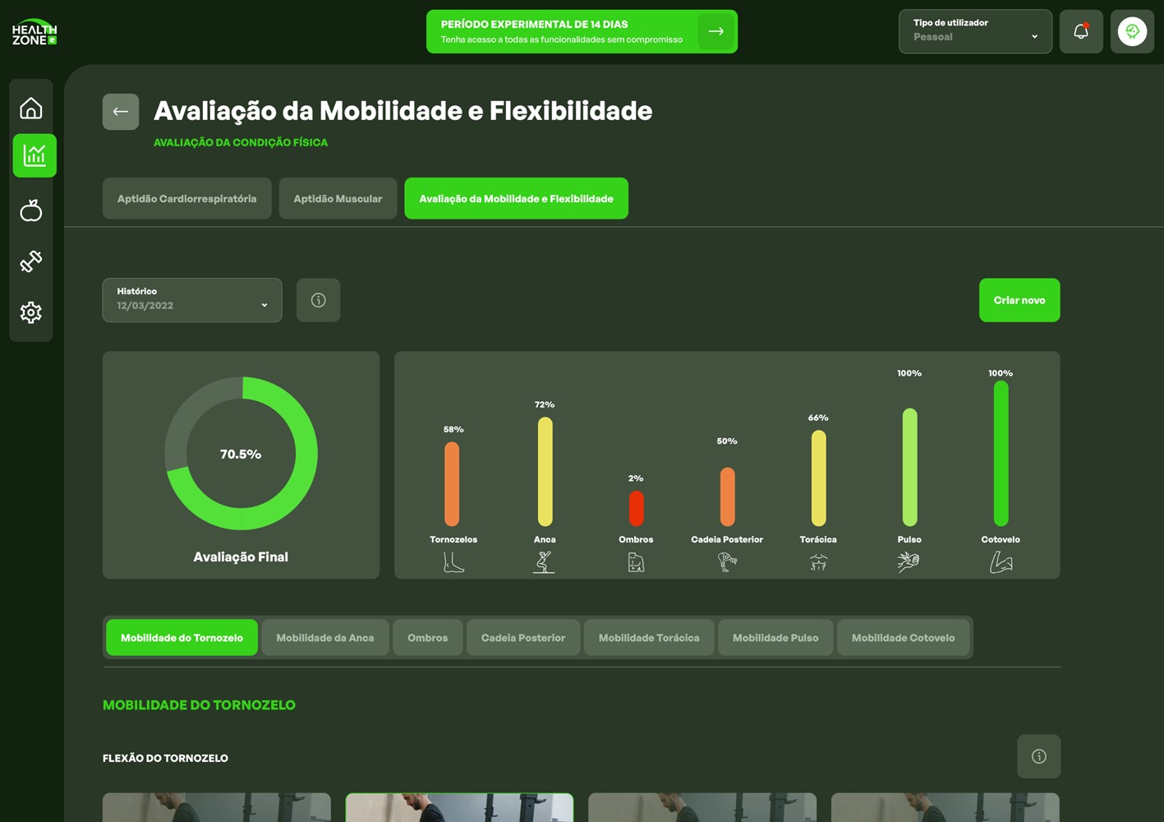Click the 70.5% donut progress chart

241,454
